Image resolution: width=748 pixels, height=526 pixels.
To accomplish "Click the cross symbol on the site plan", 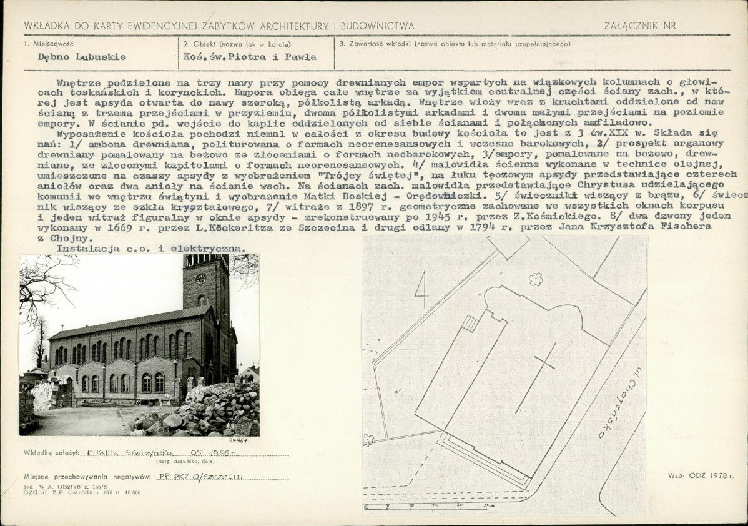I will [x=543, y=364].
